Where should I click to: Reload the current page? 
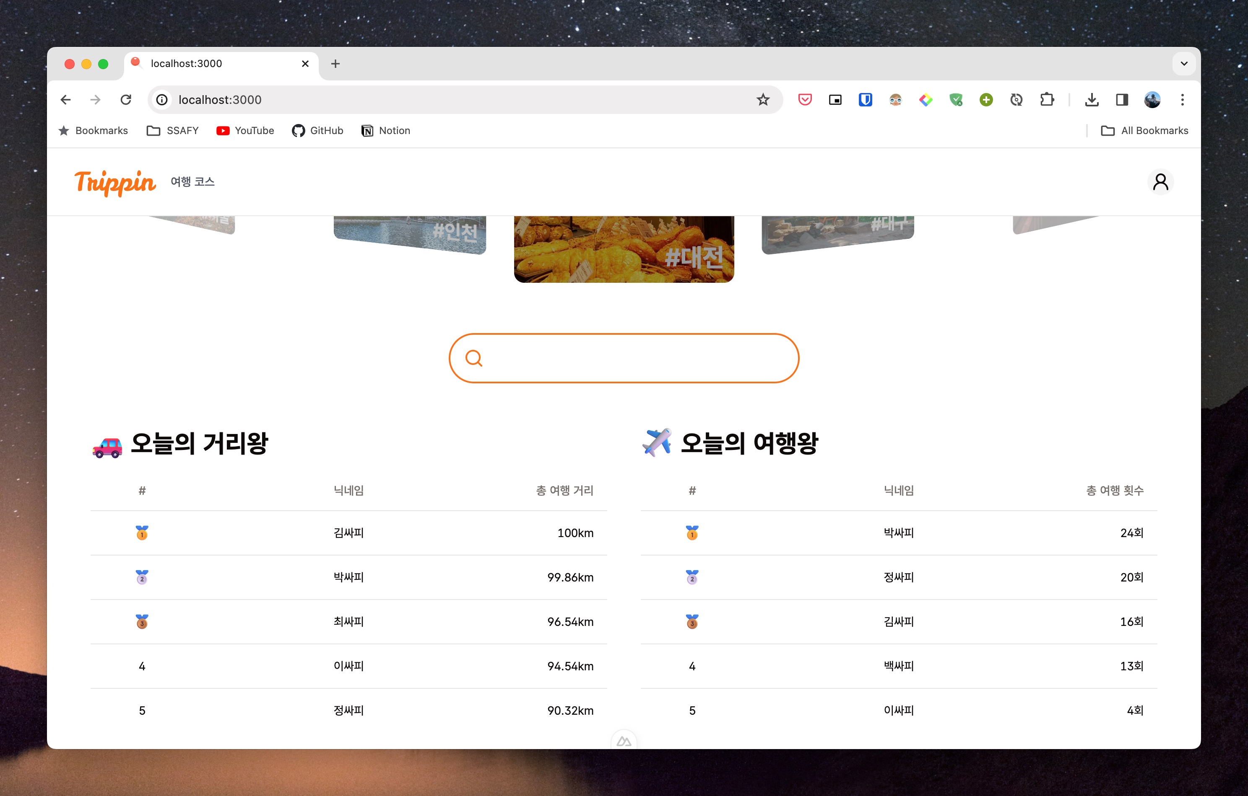pos(126,99)
